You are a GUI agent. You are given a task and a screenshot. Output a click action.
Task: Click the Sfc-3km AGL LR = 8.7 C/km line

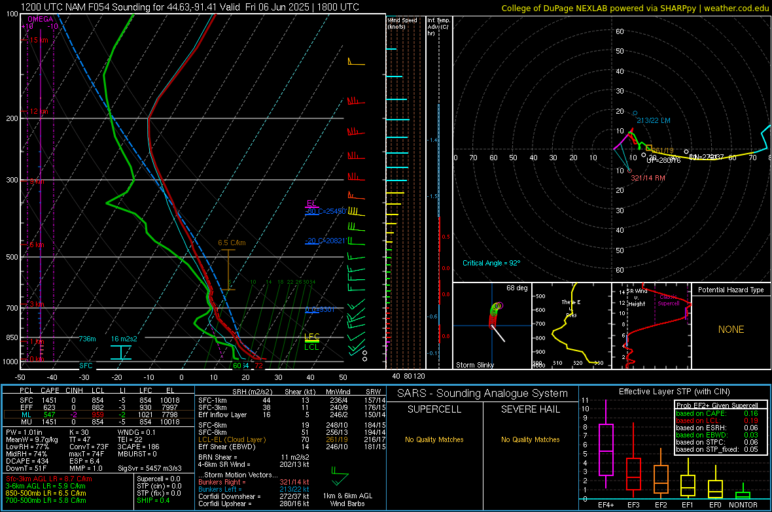coord(49,479)
